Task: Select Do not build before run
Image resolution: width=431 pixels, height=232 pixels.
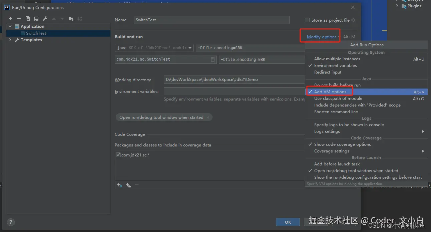Action: (366, 85)
